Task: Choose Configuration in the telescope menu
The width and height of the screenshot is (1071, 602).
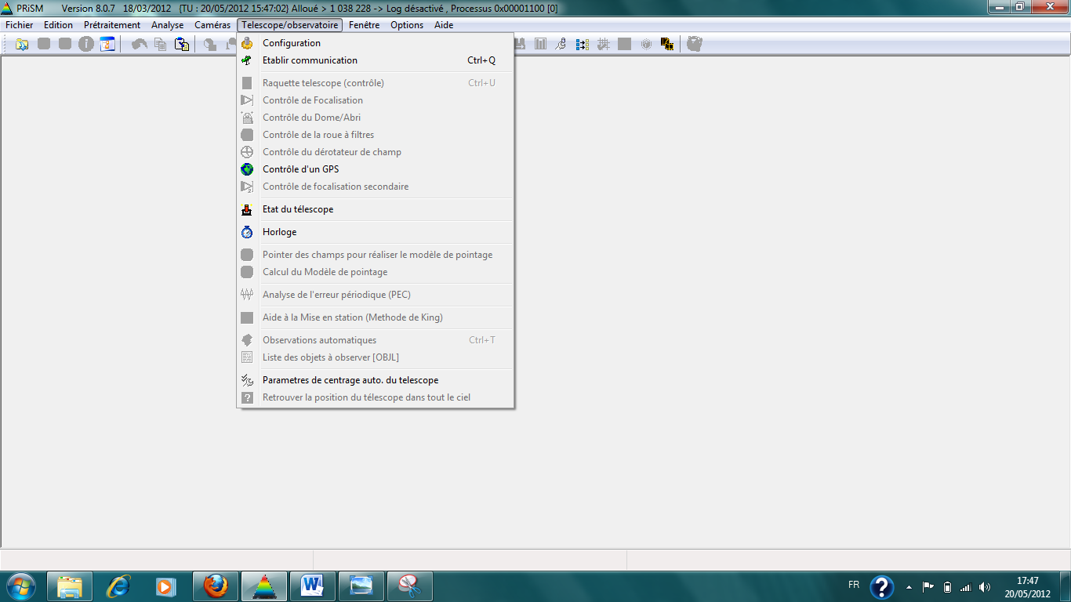Action: pyautogui.click(x=291, y=43)
